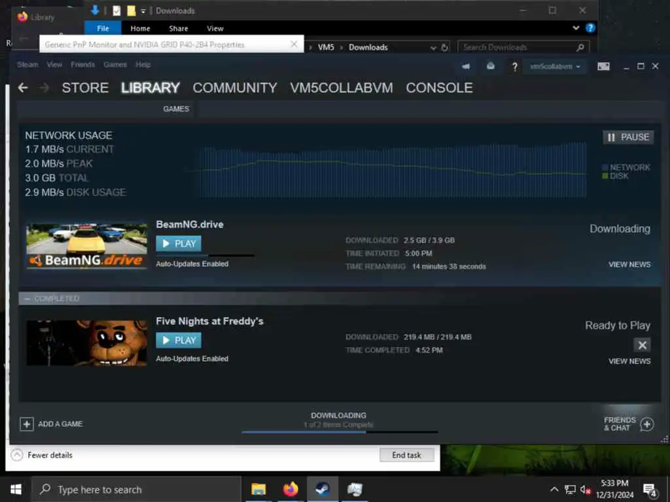Click the overall downloading progress bar
The width and height of the screenshot is (670, 502).
340,432
